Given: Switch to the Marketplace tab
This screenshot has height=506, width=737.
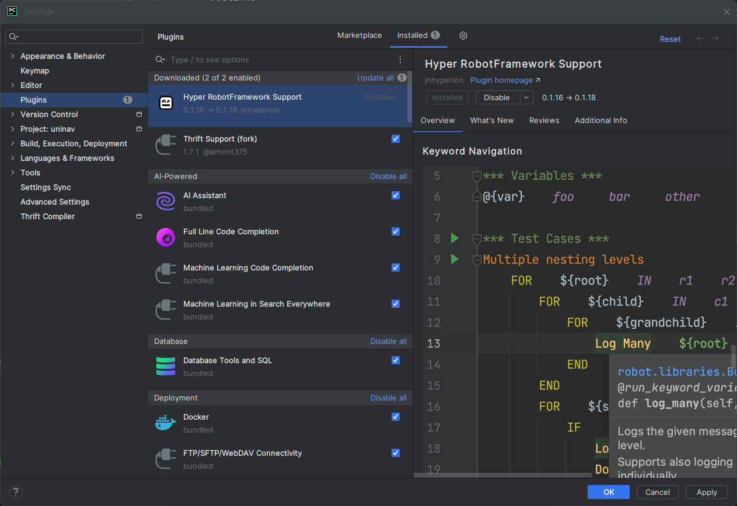Looking at the screenshot, I should point(359,36).
